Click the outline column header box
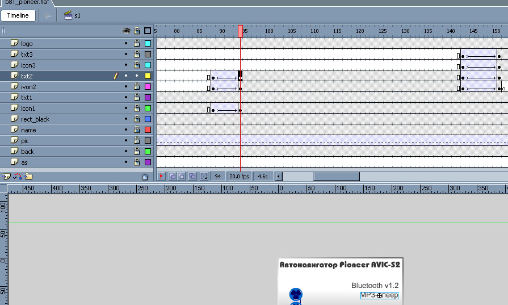The width and height of the screenshot is (508, 305). tap(148, 31)
